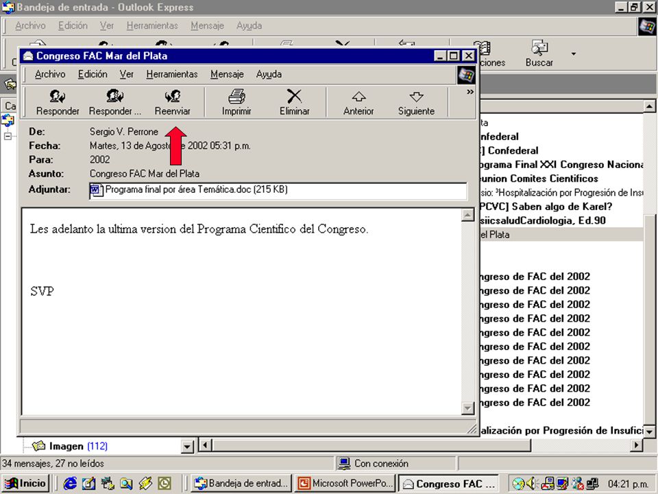
Task: Click the globe tray icon
Action: click(518, 484)
